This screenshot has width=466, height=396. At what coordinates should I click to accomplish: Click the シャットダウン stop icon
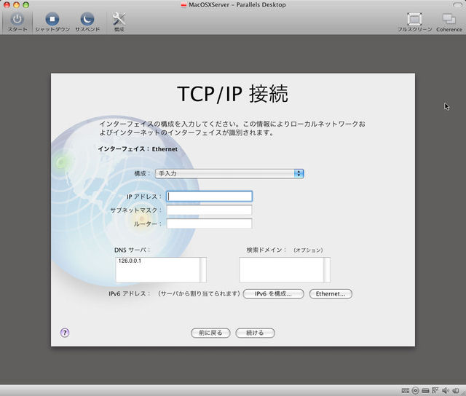(x=52, y=20)
